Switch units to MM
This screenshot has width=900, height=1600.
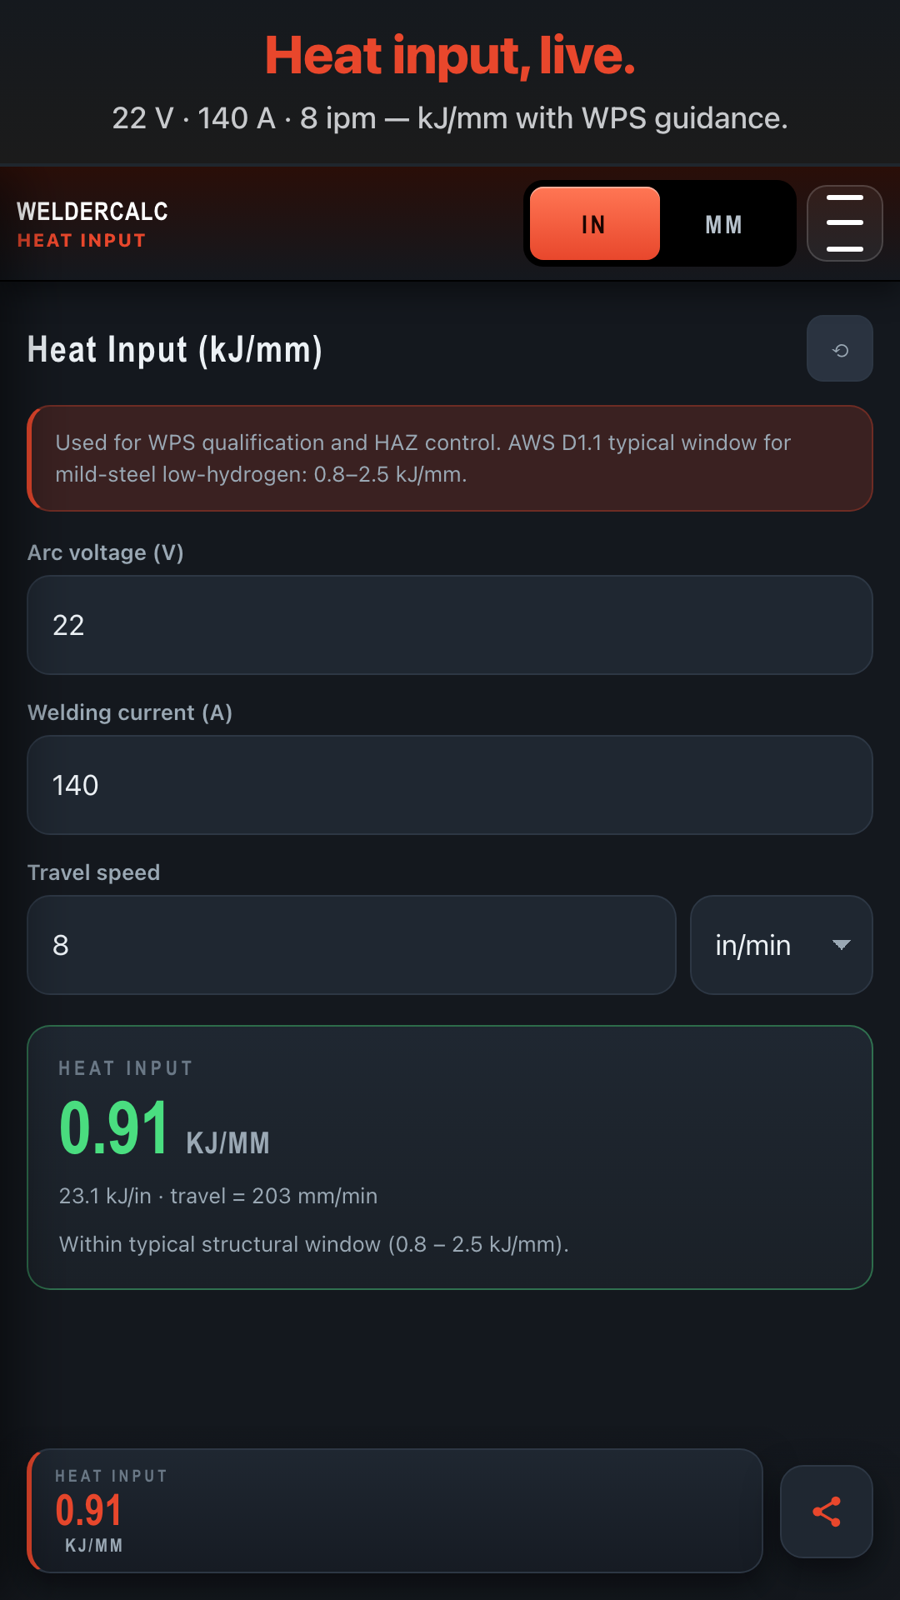(723, 223)
